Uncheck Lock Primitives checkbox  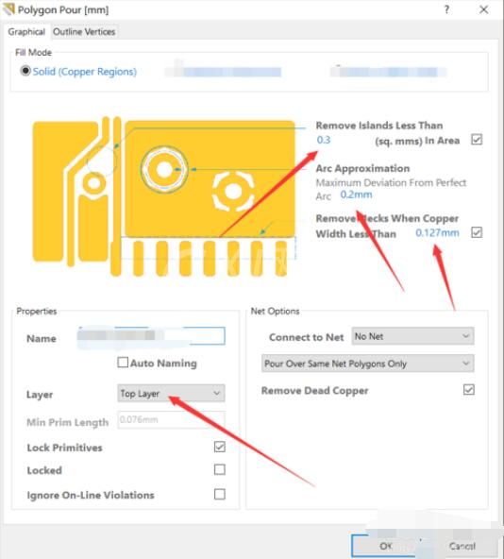(220, 447)
